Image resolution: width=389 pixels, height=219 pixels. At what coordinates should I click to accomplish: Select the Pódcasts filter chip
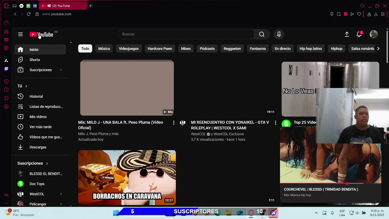pyautogui.click(x=207, y=49)
